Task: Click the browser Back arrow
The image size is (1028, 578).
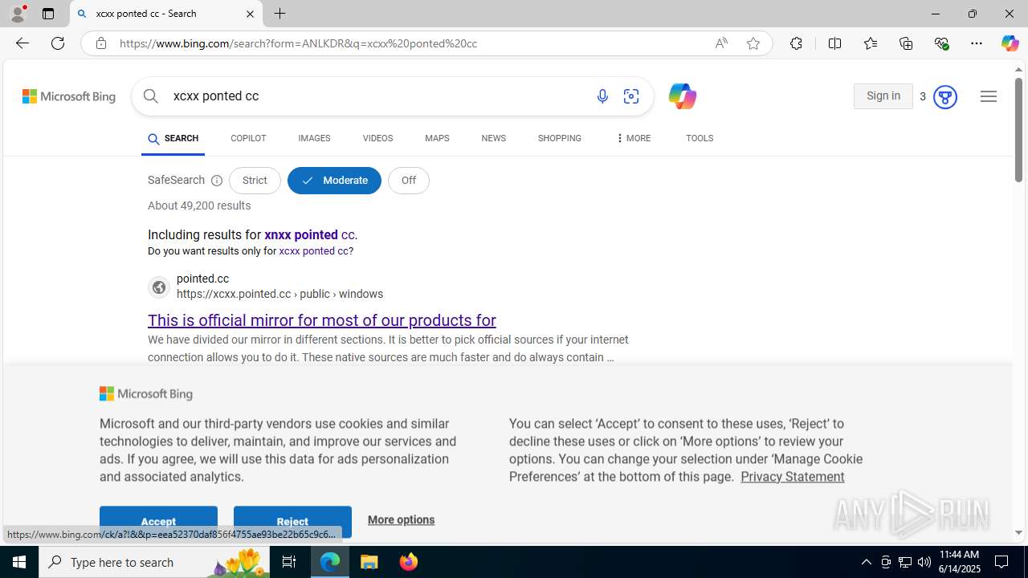Action: click(x=22, y=43)
